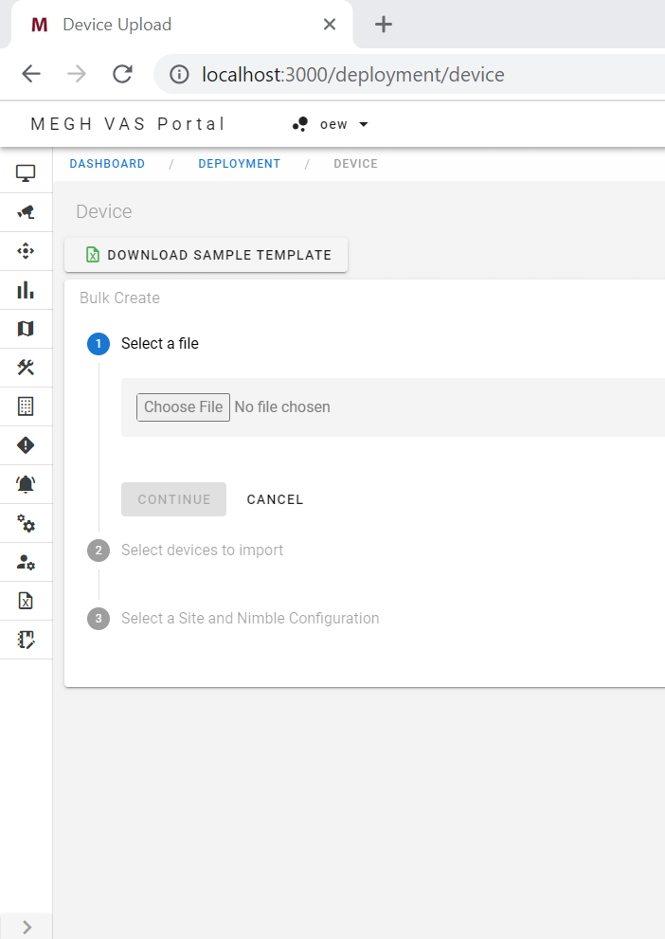This screenshot has height=939, width=665.
Task: Go to Dashboard breadcrumb link
Action: [x=107, y=164]
